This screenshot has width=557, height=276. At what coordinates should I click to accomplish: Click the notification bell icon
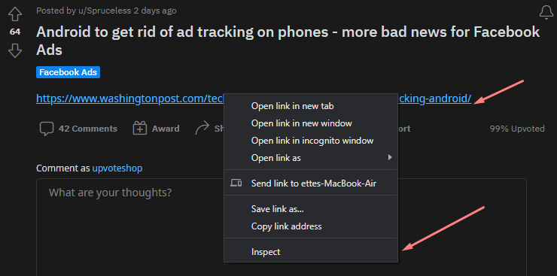tap(546, 13)
